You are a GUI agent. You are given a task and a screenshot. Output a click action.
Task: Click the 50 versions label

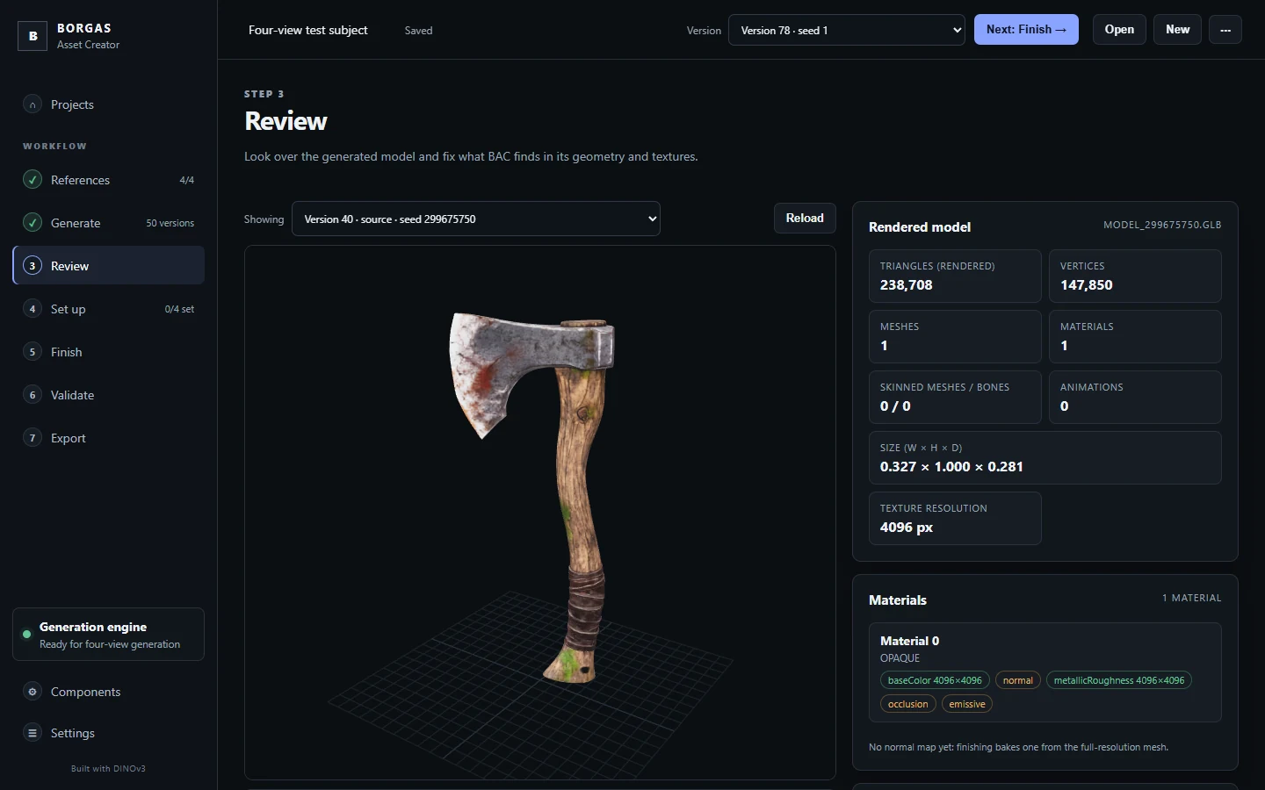pos(170,223)
